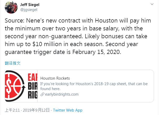The width and height of the screenshot is (159, 115).
Task: Open the @jgsiegel handle link
Action: tap(29, 10)
